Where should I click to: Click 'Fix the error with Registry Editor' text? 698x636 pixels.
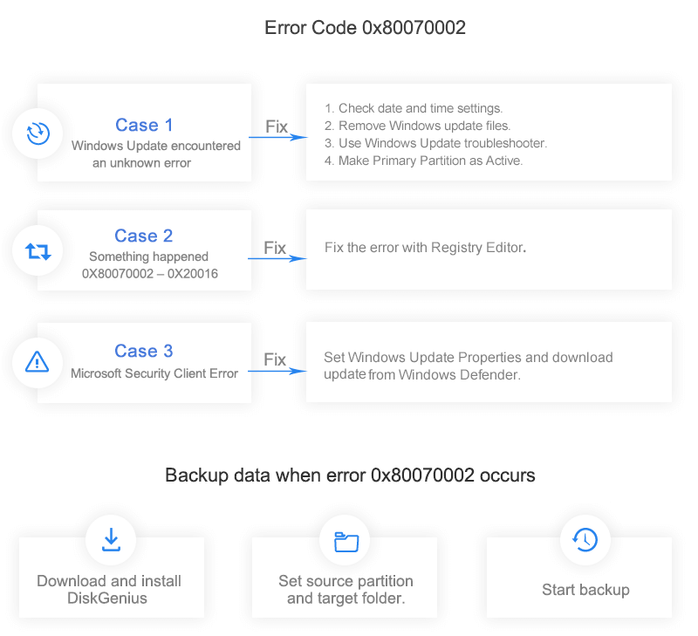(425, 248)
